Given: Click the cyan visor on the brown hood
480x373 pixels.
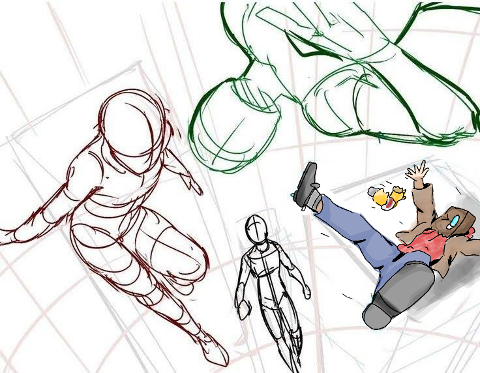Looking at the screenshot, I should [453, 222].
